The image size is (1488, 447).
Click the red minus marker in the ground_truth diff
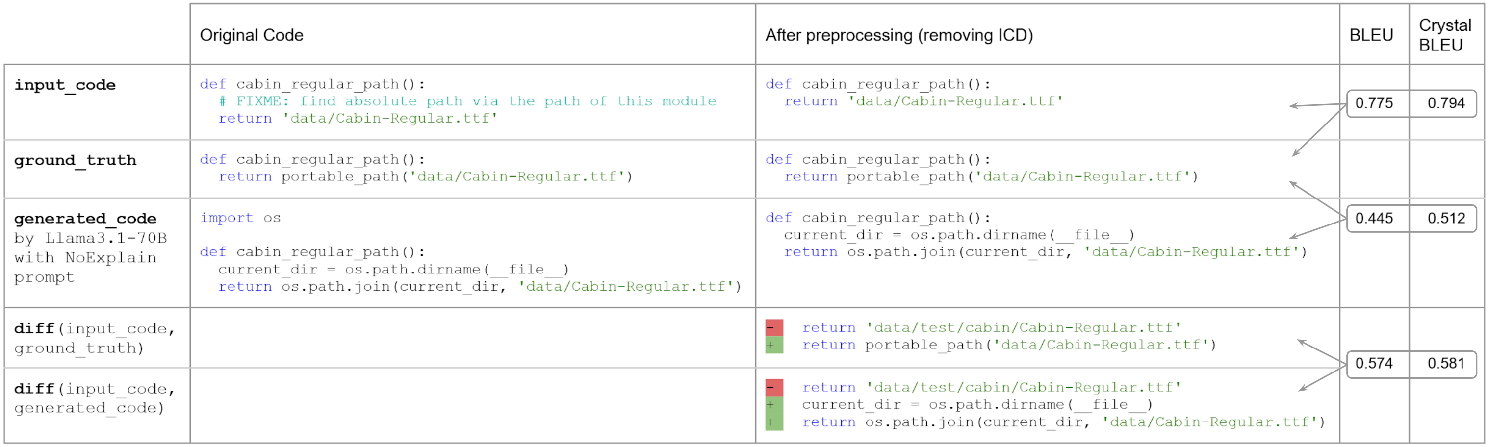pyautogui.click(x=773, y=327)
